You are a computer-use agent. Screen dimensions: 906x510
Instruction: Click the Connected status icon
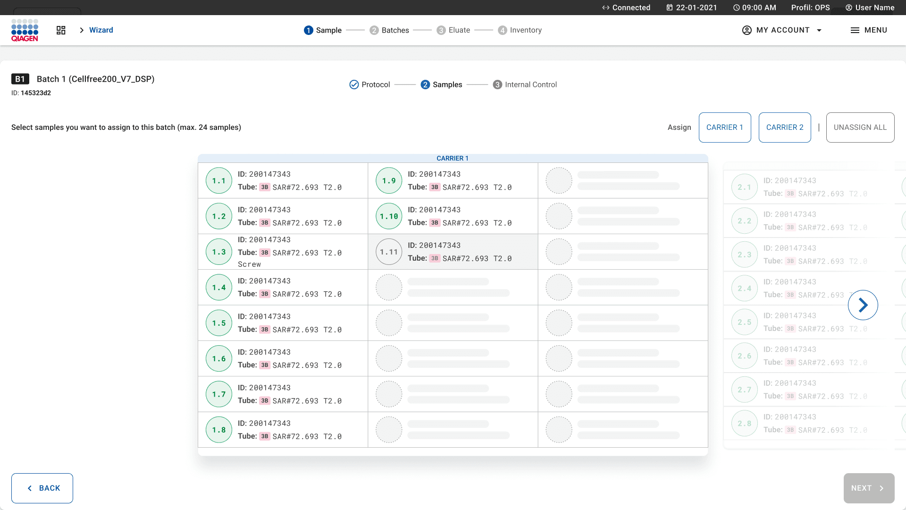(x=606, y=8)
